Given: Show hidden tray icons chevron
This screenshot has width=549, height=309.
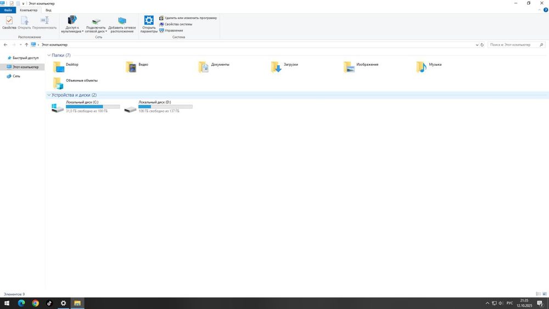Looking at the screenshot, I should (487, 303).
